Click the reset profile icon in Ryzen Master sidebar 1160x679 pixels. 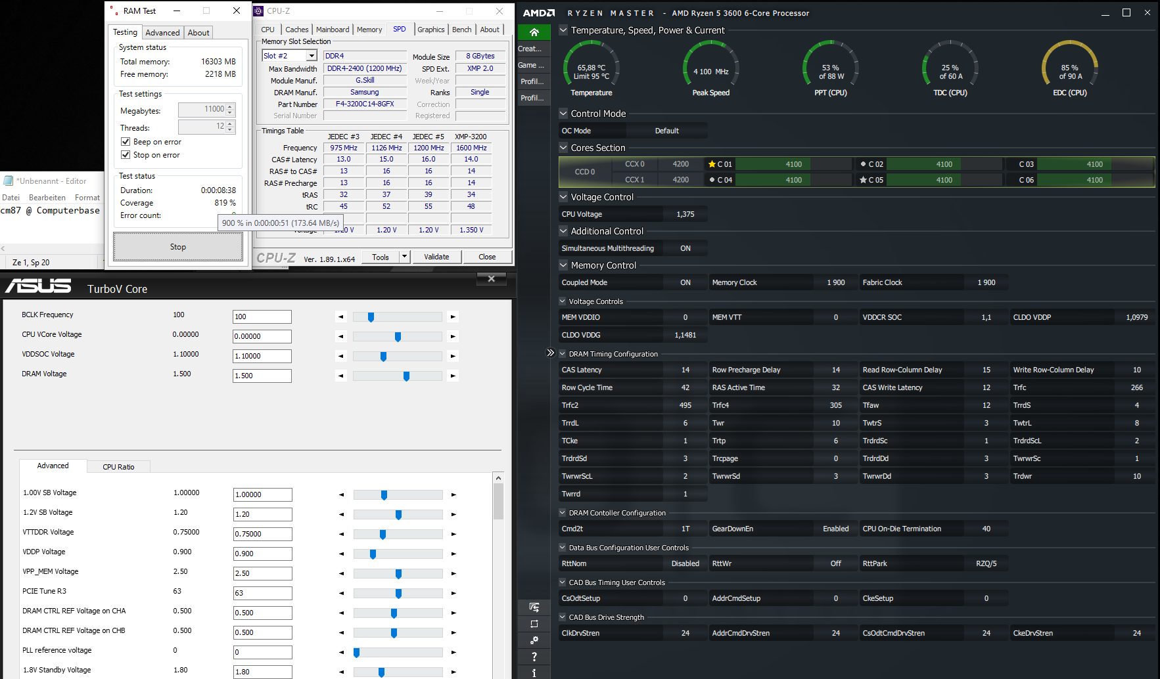click(534, 624)
